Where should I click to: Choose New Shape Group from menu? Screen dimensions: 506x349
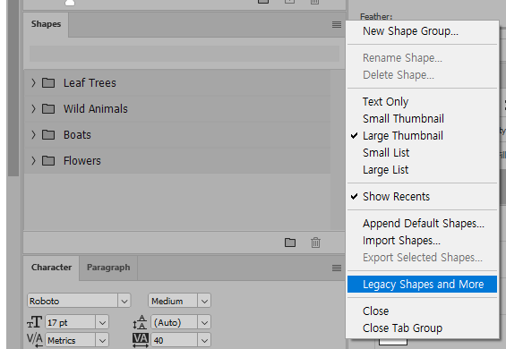(422, 31)
